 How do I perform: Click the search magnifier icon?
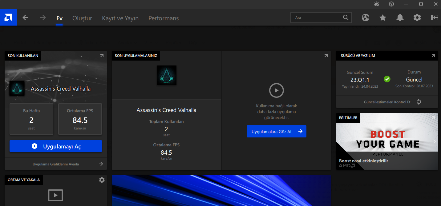346,18
